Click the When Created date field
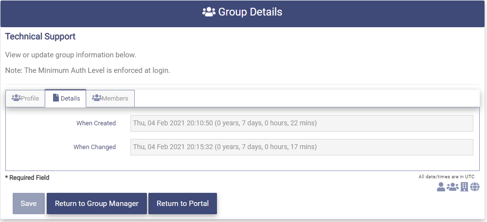Image resolution: width=487 pixels, height=222 pixels. [302, 123]
